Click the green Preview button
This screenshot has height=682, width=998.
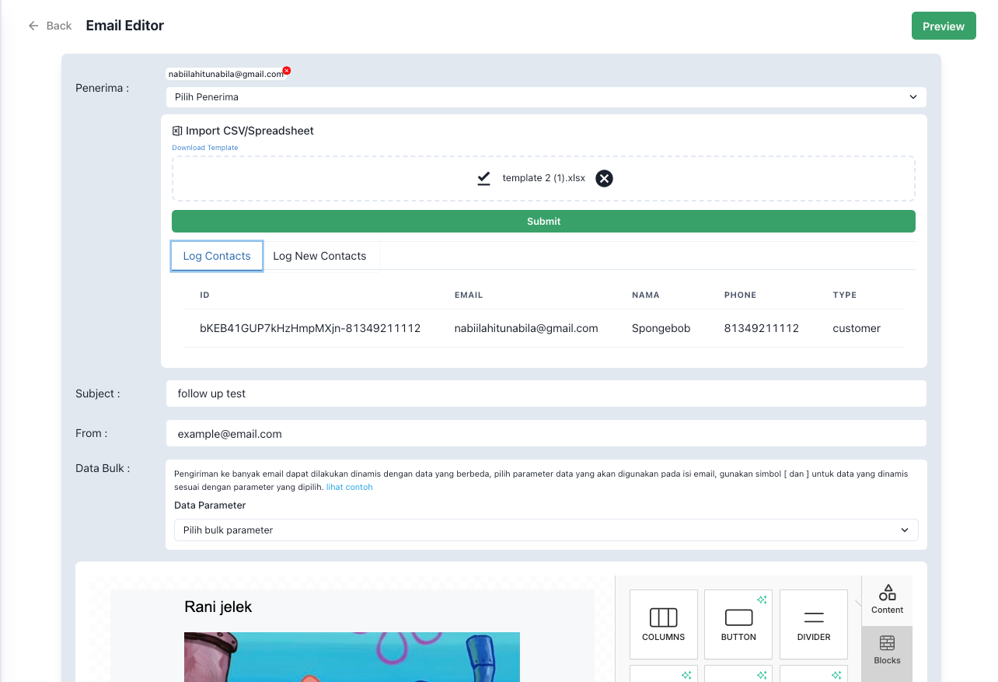point(943,26)
